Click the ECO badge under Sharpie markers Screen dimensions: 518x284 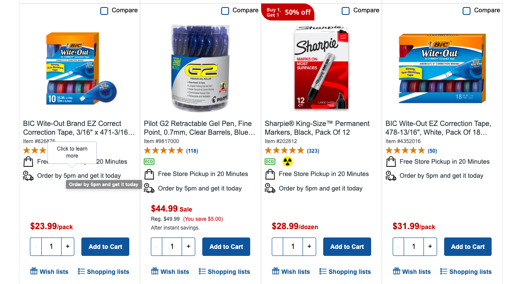[270, 162]
